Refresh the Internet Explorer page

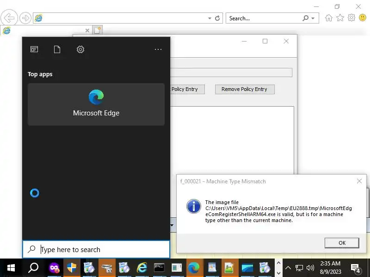(x=217, y=18)
